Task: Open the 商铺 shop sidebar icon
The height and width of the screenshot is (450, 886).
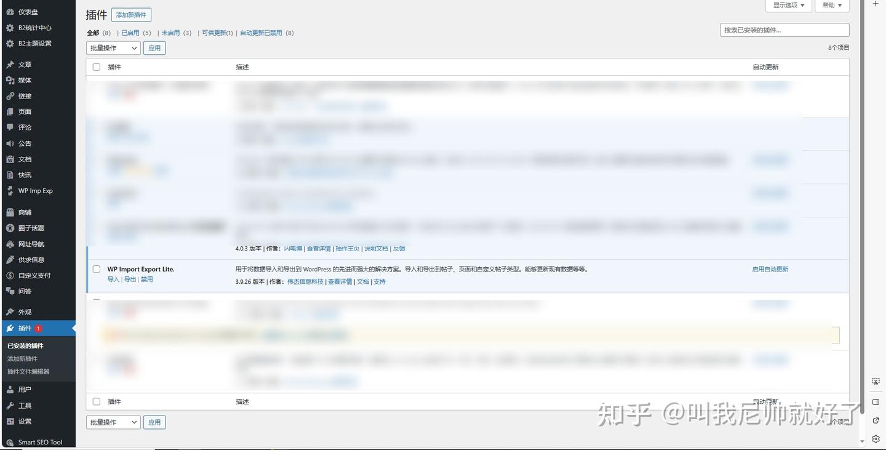Action: click(9, 212)
